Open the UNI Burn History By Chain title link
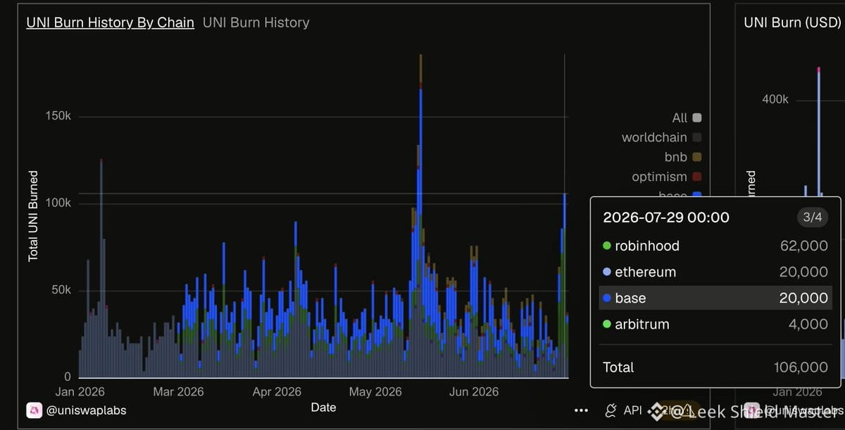Image resolution: width=845 pixels, height=430 pixels. click(x=110, y=23)
